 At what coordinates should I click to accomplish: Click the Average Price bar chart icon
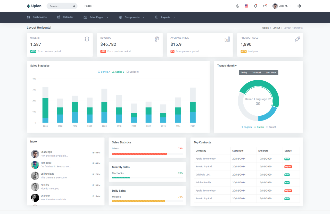click(x=227, y=39)
